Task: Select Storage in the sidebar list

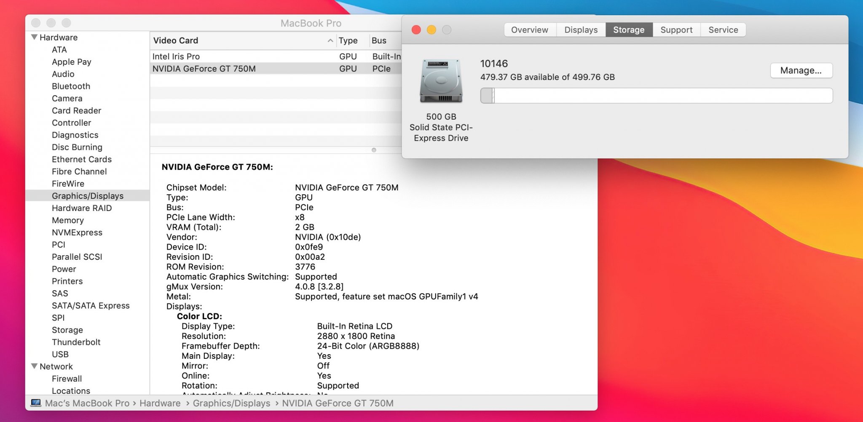Action: pyautogui.click(x=67, y=330)
